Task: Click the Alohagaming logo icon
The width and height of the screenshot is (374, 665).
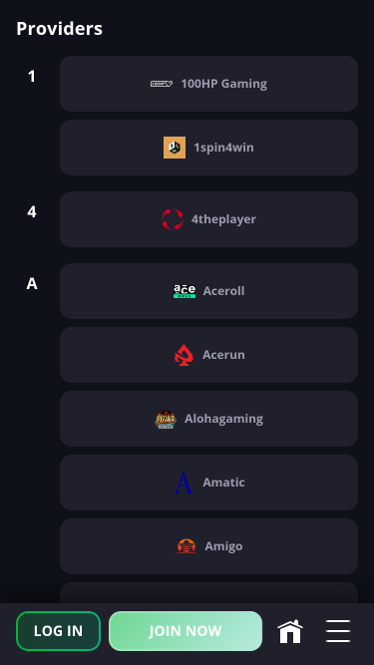Action: 166,419
